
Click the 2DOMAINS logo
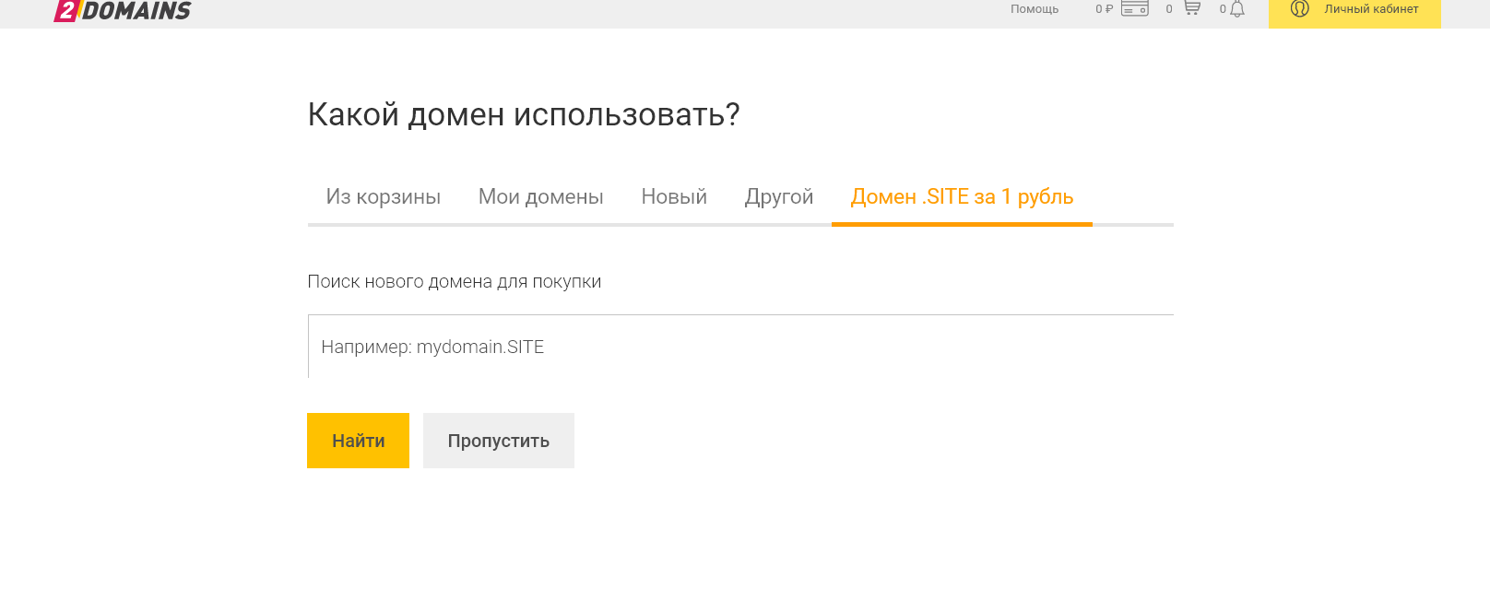pyautogui.click(x=123, y=11)
